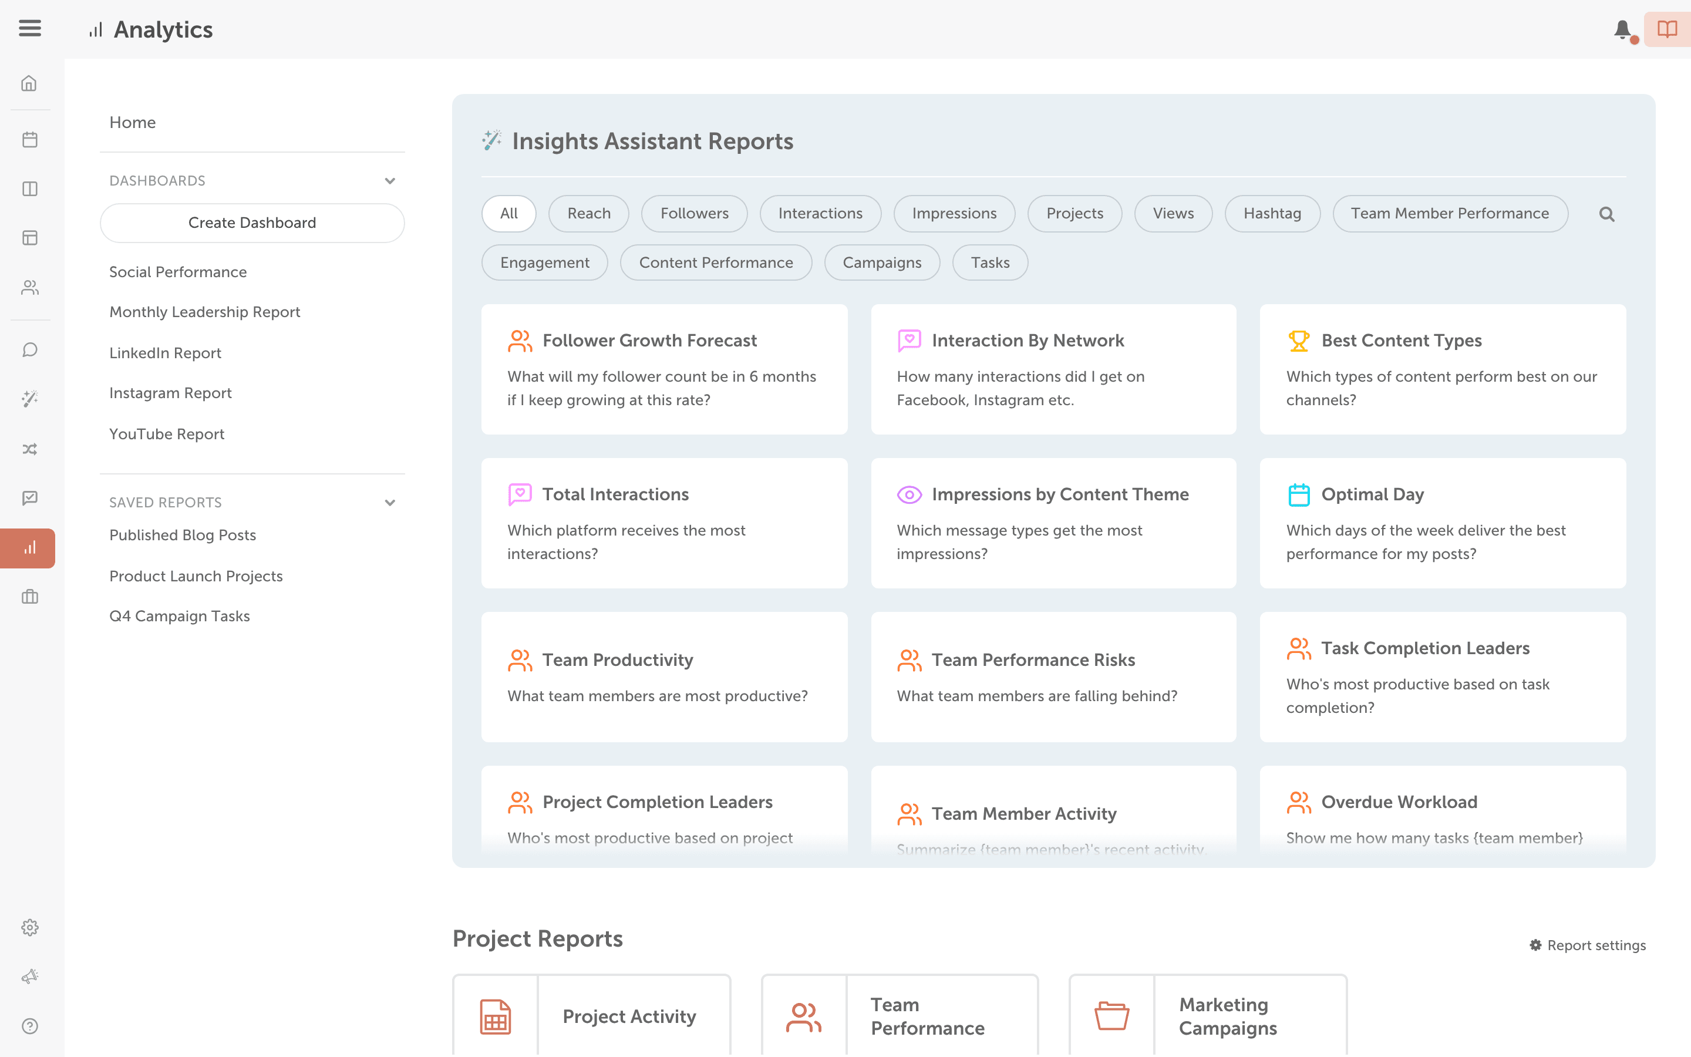1691x1057 pixels.
Task: Open the briefcase sidebar icon
Action: [x=29, y=596]
